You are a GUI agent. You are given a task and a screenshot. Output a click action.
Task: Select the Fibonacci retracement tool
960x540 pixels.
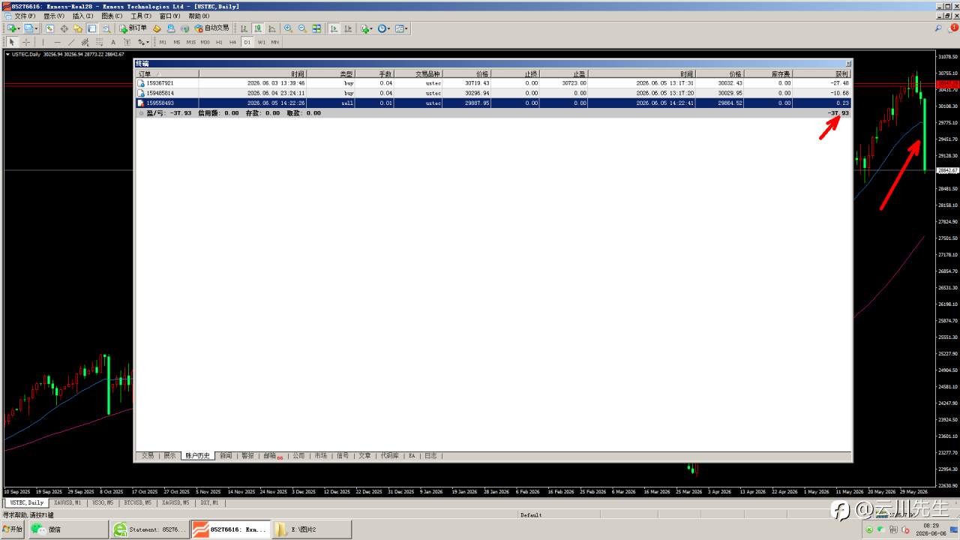99,42
